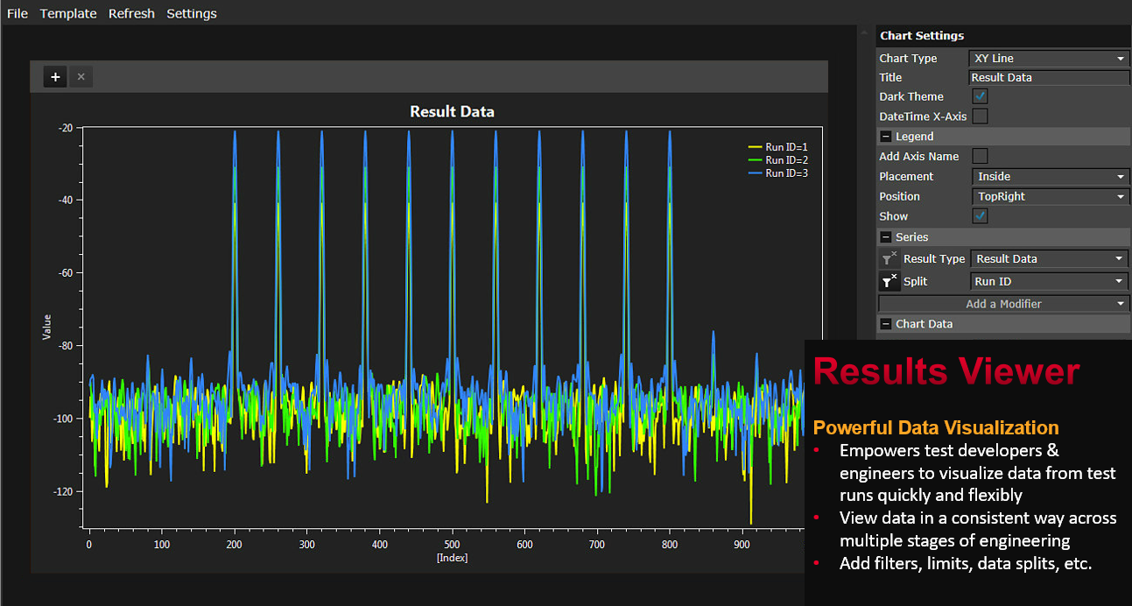Enable the DateTime X-Axis checkbox
The height and width of the screenshot is (606, 1132).
(981, 116)
